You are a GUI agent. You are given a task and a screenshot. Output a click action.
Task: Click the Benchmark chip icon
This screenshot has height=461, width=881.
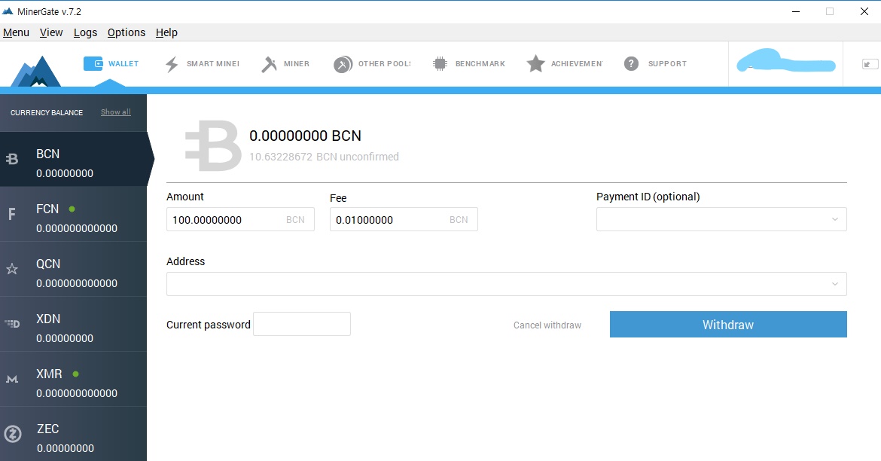pos(440,63)
